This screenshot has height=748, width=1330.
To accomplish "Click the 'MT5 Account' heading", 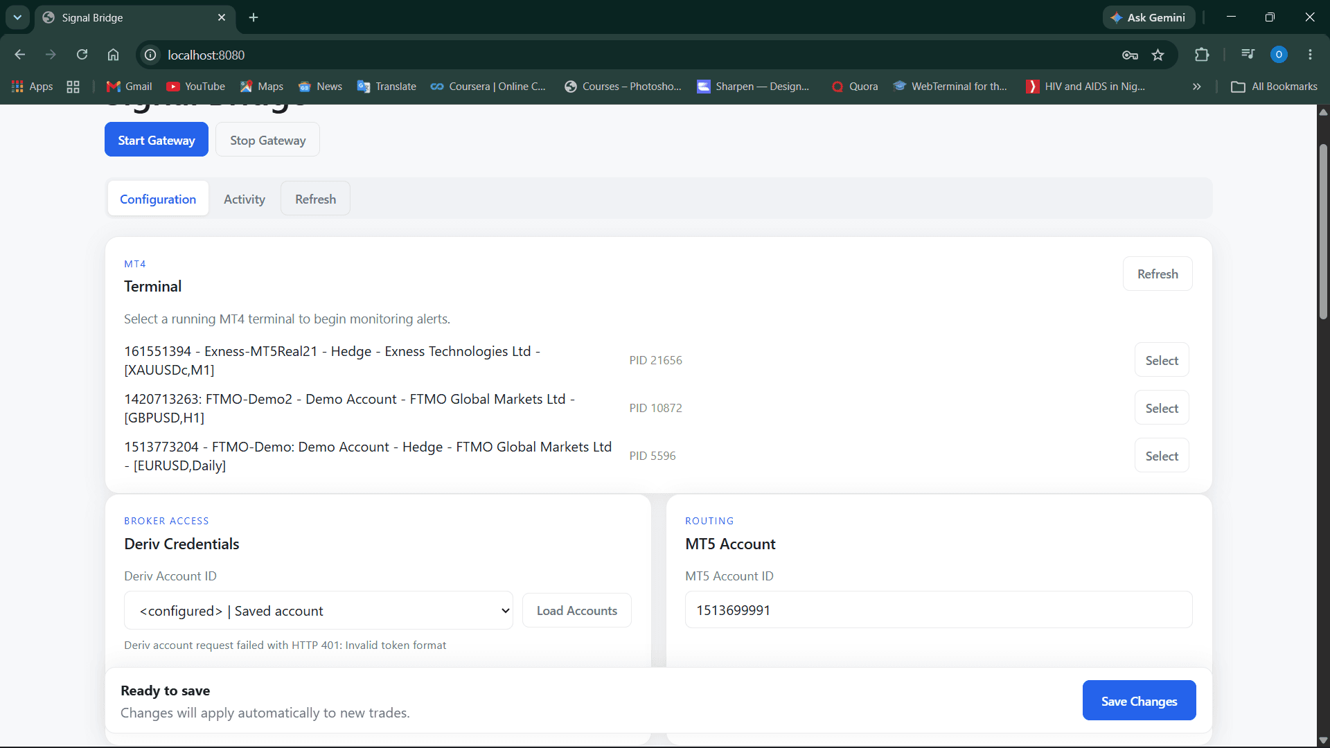I will click(730, 544).
